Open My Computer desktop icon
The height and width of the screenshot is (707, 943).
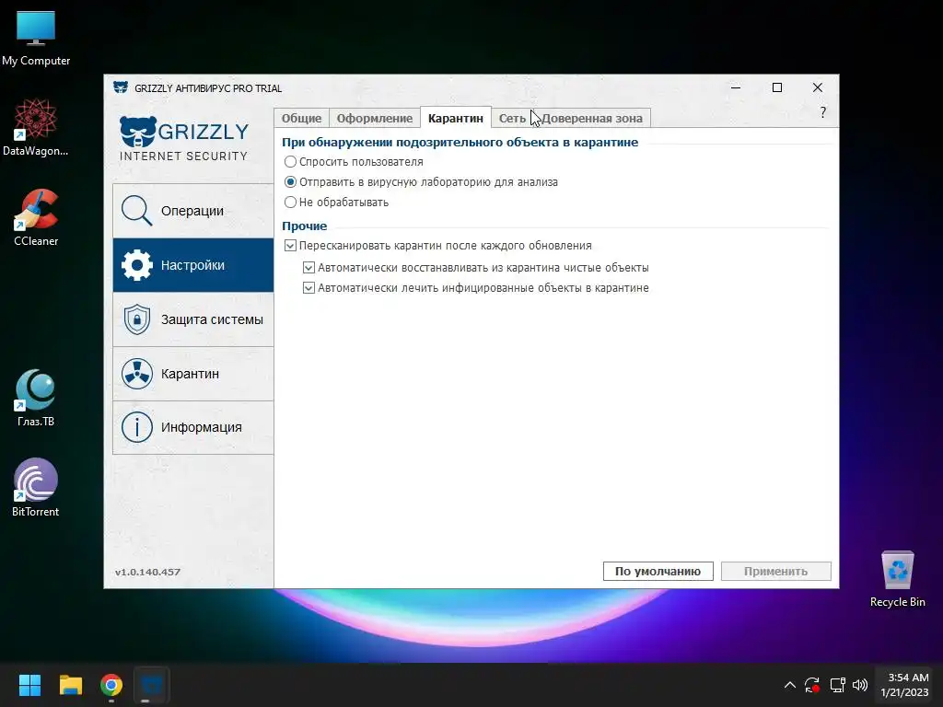coord(36,38)
